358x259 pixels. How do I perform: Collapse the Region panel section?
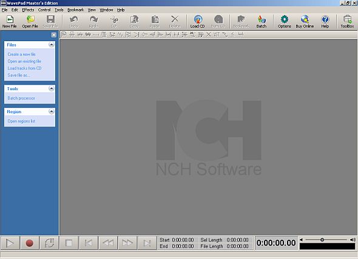pos(52,111)
